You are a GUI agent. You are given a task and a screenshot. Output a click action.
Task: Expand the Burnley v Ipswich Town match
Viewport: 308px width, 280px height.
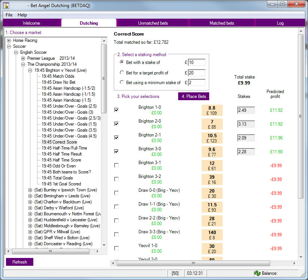click(30, 190)
